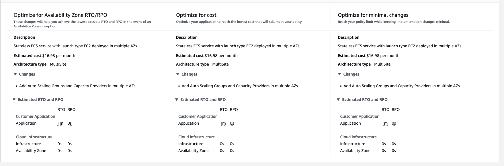Click the Application RPO value 0s in first column

click(69, 123)
